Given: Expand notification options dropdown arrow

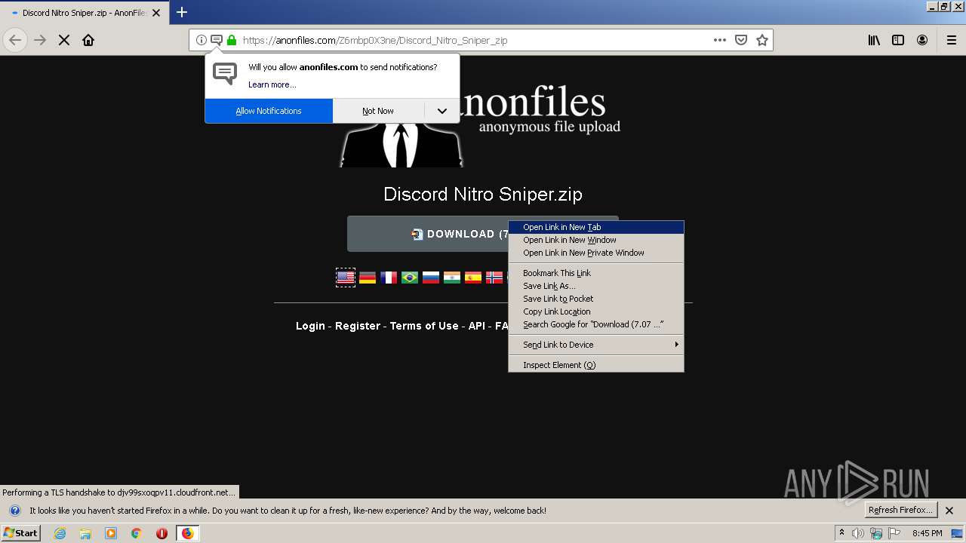Looking at the screenshot, I should tap(442, 111).
